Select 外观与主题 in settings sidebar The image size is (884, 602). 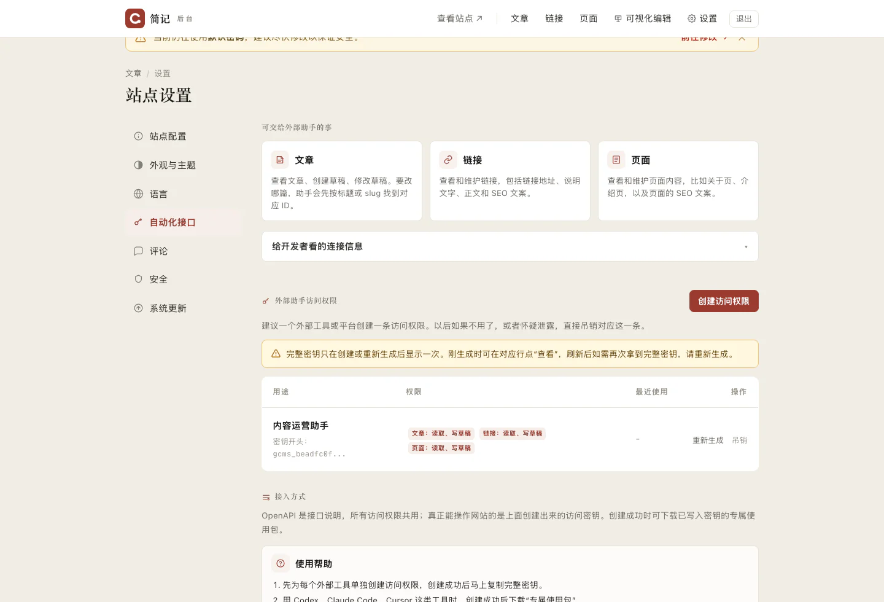coord(184,165)
